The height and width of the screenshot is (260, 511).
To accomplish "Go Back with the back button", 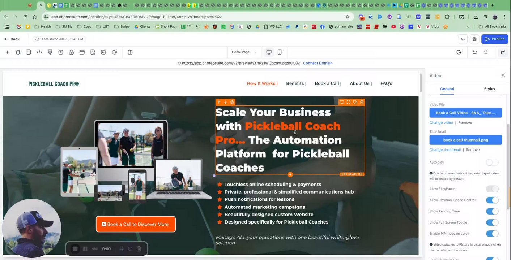I will (12, 39).
